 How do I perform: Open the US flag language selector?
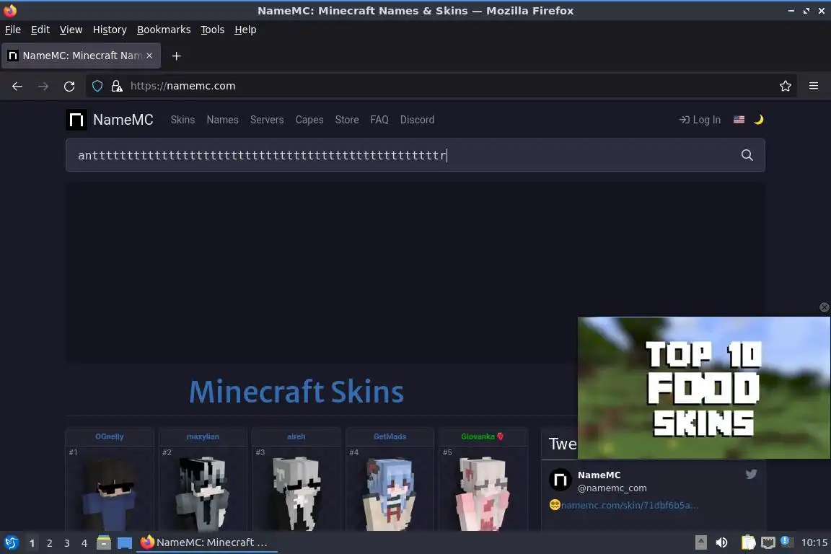coord(739,119)
